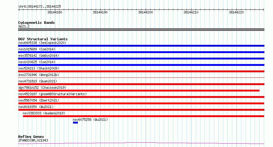Screen dimensions: 273x147
Task: Click ruler position 38144200
Action: click(x=146, y=12)
